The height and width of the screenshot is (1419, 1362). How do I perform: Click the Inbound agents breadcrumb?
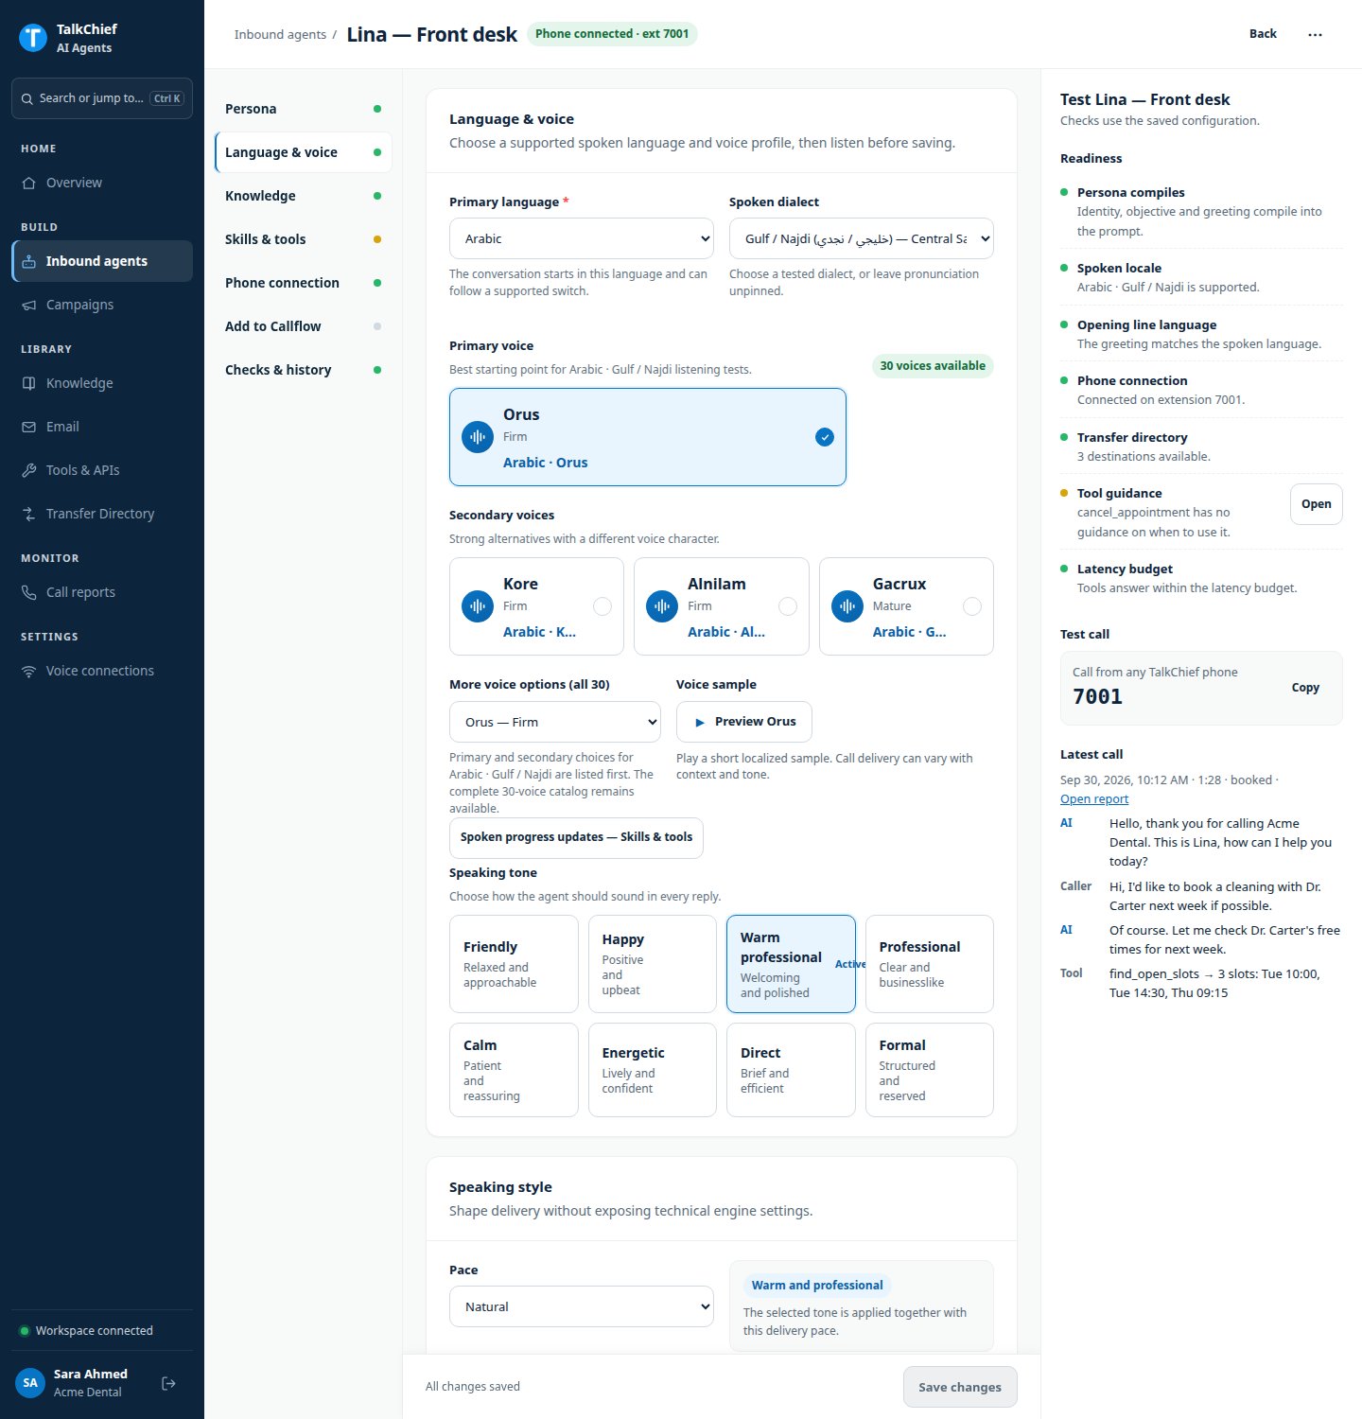[280, 35]
